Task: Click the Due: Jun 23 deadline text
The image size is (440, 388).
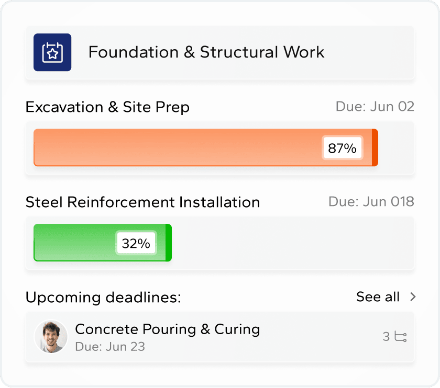Action: [x=111, y=347]
